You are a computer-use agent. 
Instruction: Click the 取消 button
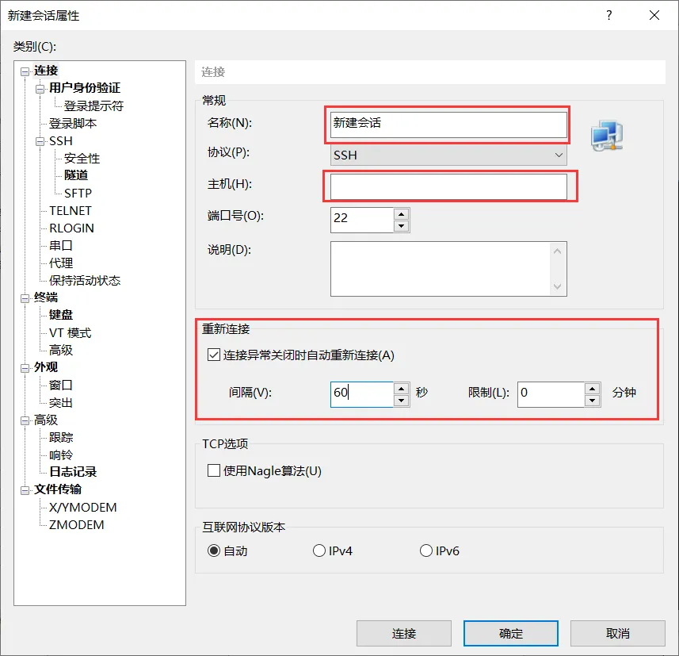(x=618, y=633)
